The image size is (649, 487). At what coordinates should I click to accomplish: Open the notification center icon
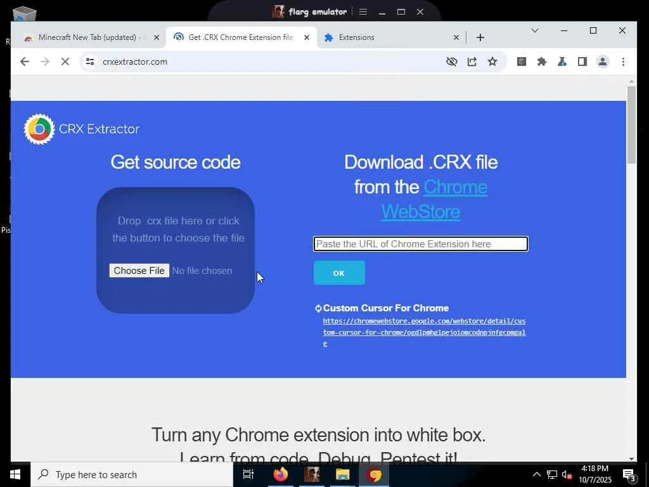tap(628, 475)
